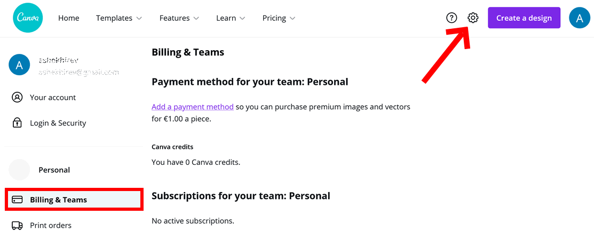Click the account avatar in top bar

[580, 18]
